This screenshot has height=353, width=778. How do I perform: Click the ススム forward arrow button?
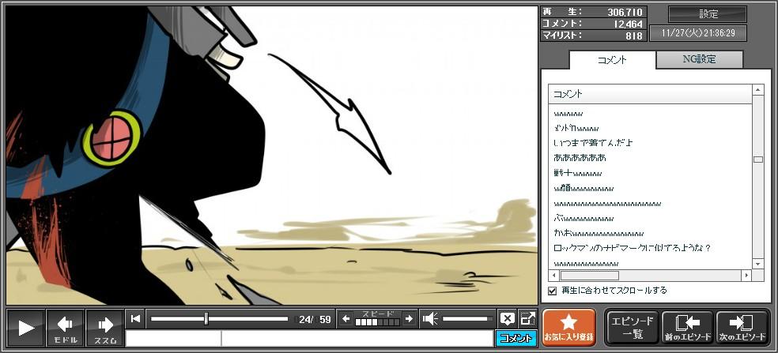click(x=104, y=328)
